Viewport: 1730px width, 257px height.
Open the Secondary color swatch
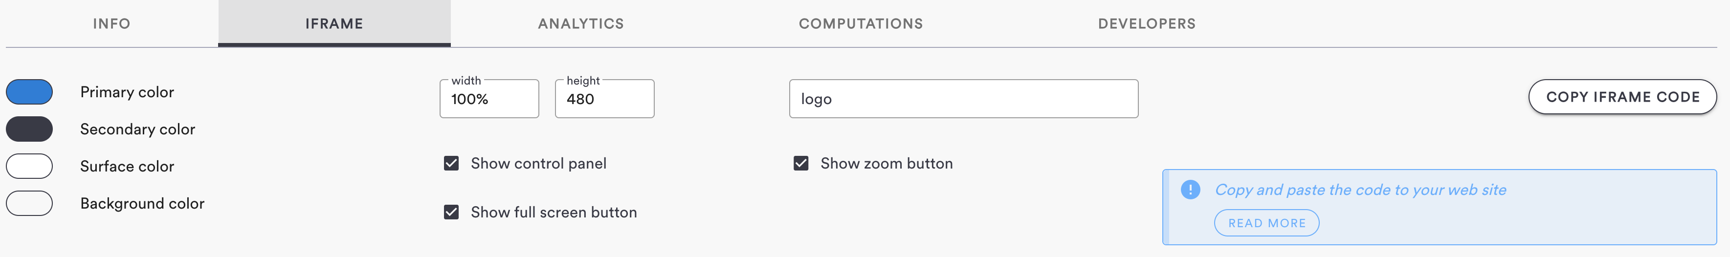point(29,129)
